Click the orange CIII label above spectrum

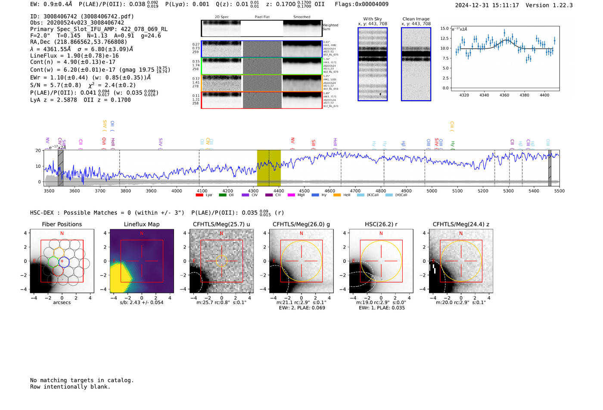tap(452, 126)
